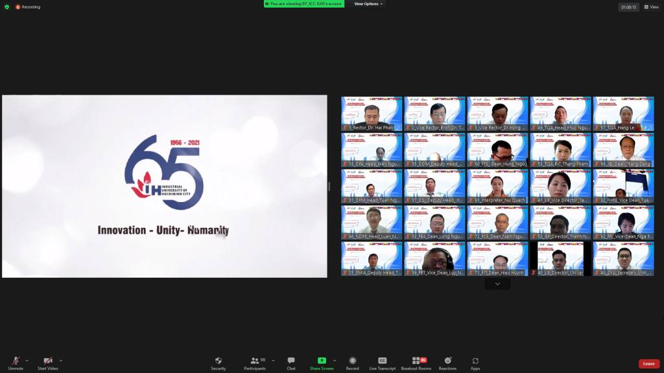The width and height of the screenshot is (664, 373).
Task: Select the 37_OS_Deputy Head video tile
Action: click(x=434, y=186)
